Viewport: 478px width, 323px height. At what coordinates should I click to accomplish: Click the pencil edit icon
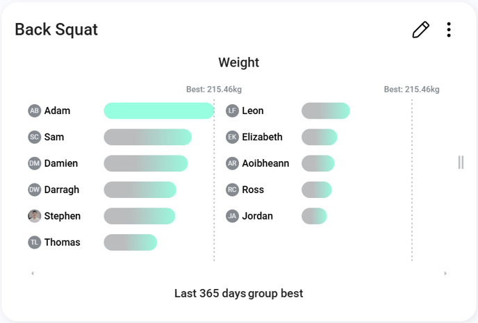[x=420, y=29]
